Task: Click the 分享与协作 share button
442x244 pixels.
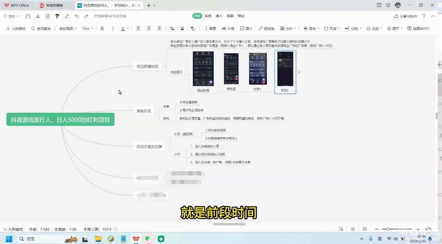Action: click(x=405, y=16)
